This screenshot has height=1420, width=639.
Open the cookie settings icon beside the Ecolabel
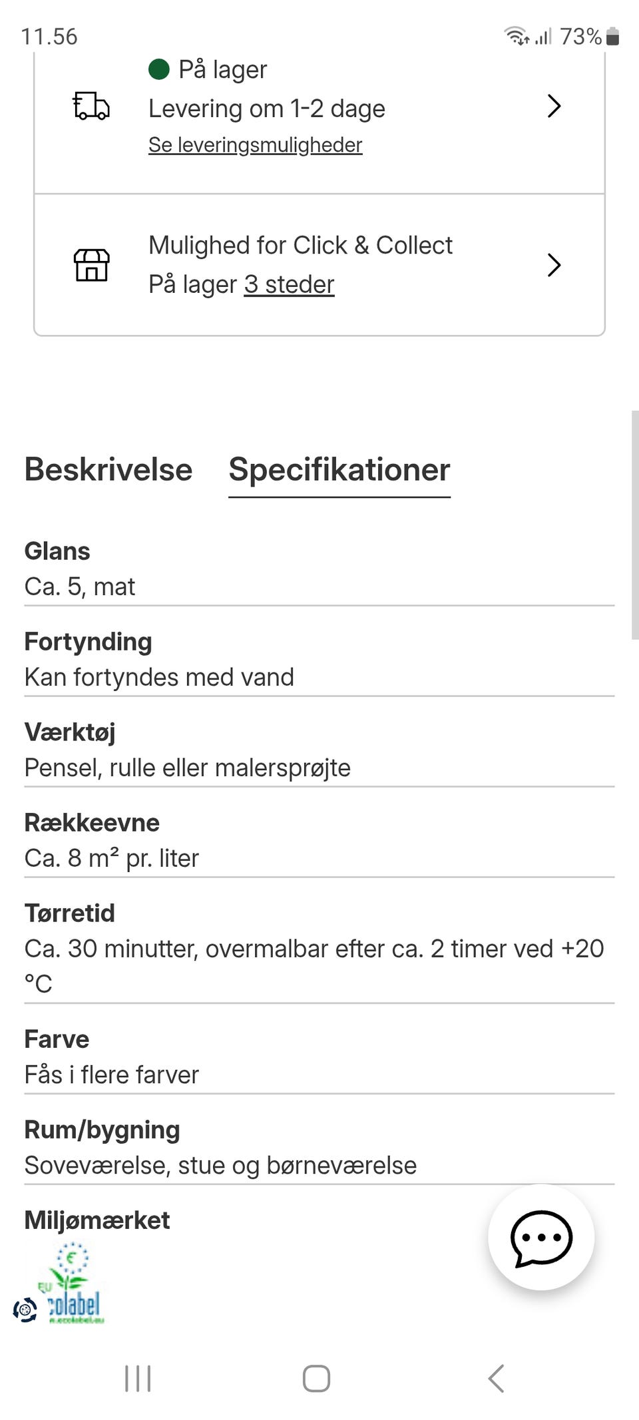pyautogui.click(x=25, y=1309)
